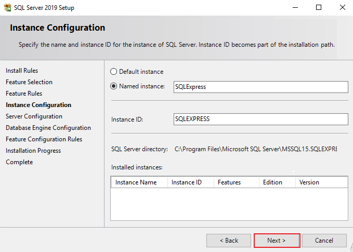The image size is (353, 252).
Task: Select Database Engine Configuration step
Action: point(48,128)
